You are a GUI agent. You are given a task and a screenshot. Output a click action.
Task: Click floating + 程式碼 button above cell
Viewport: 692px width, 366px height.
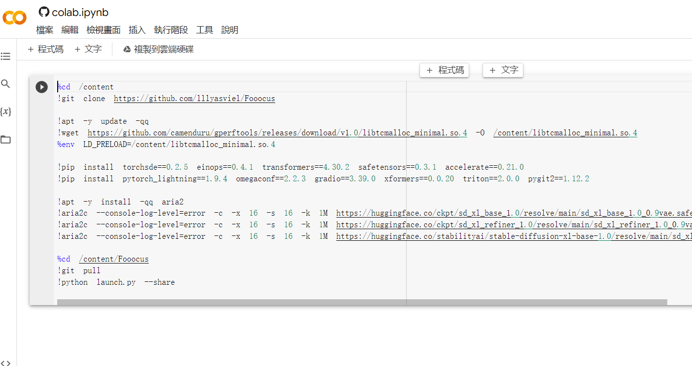[x=445, y=70]
